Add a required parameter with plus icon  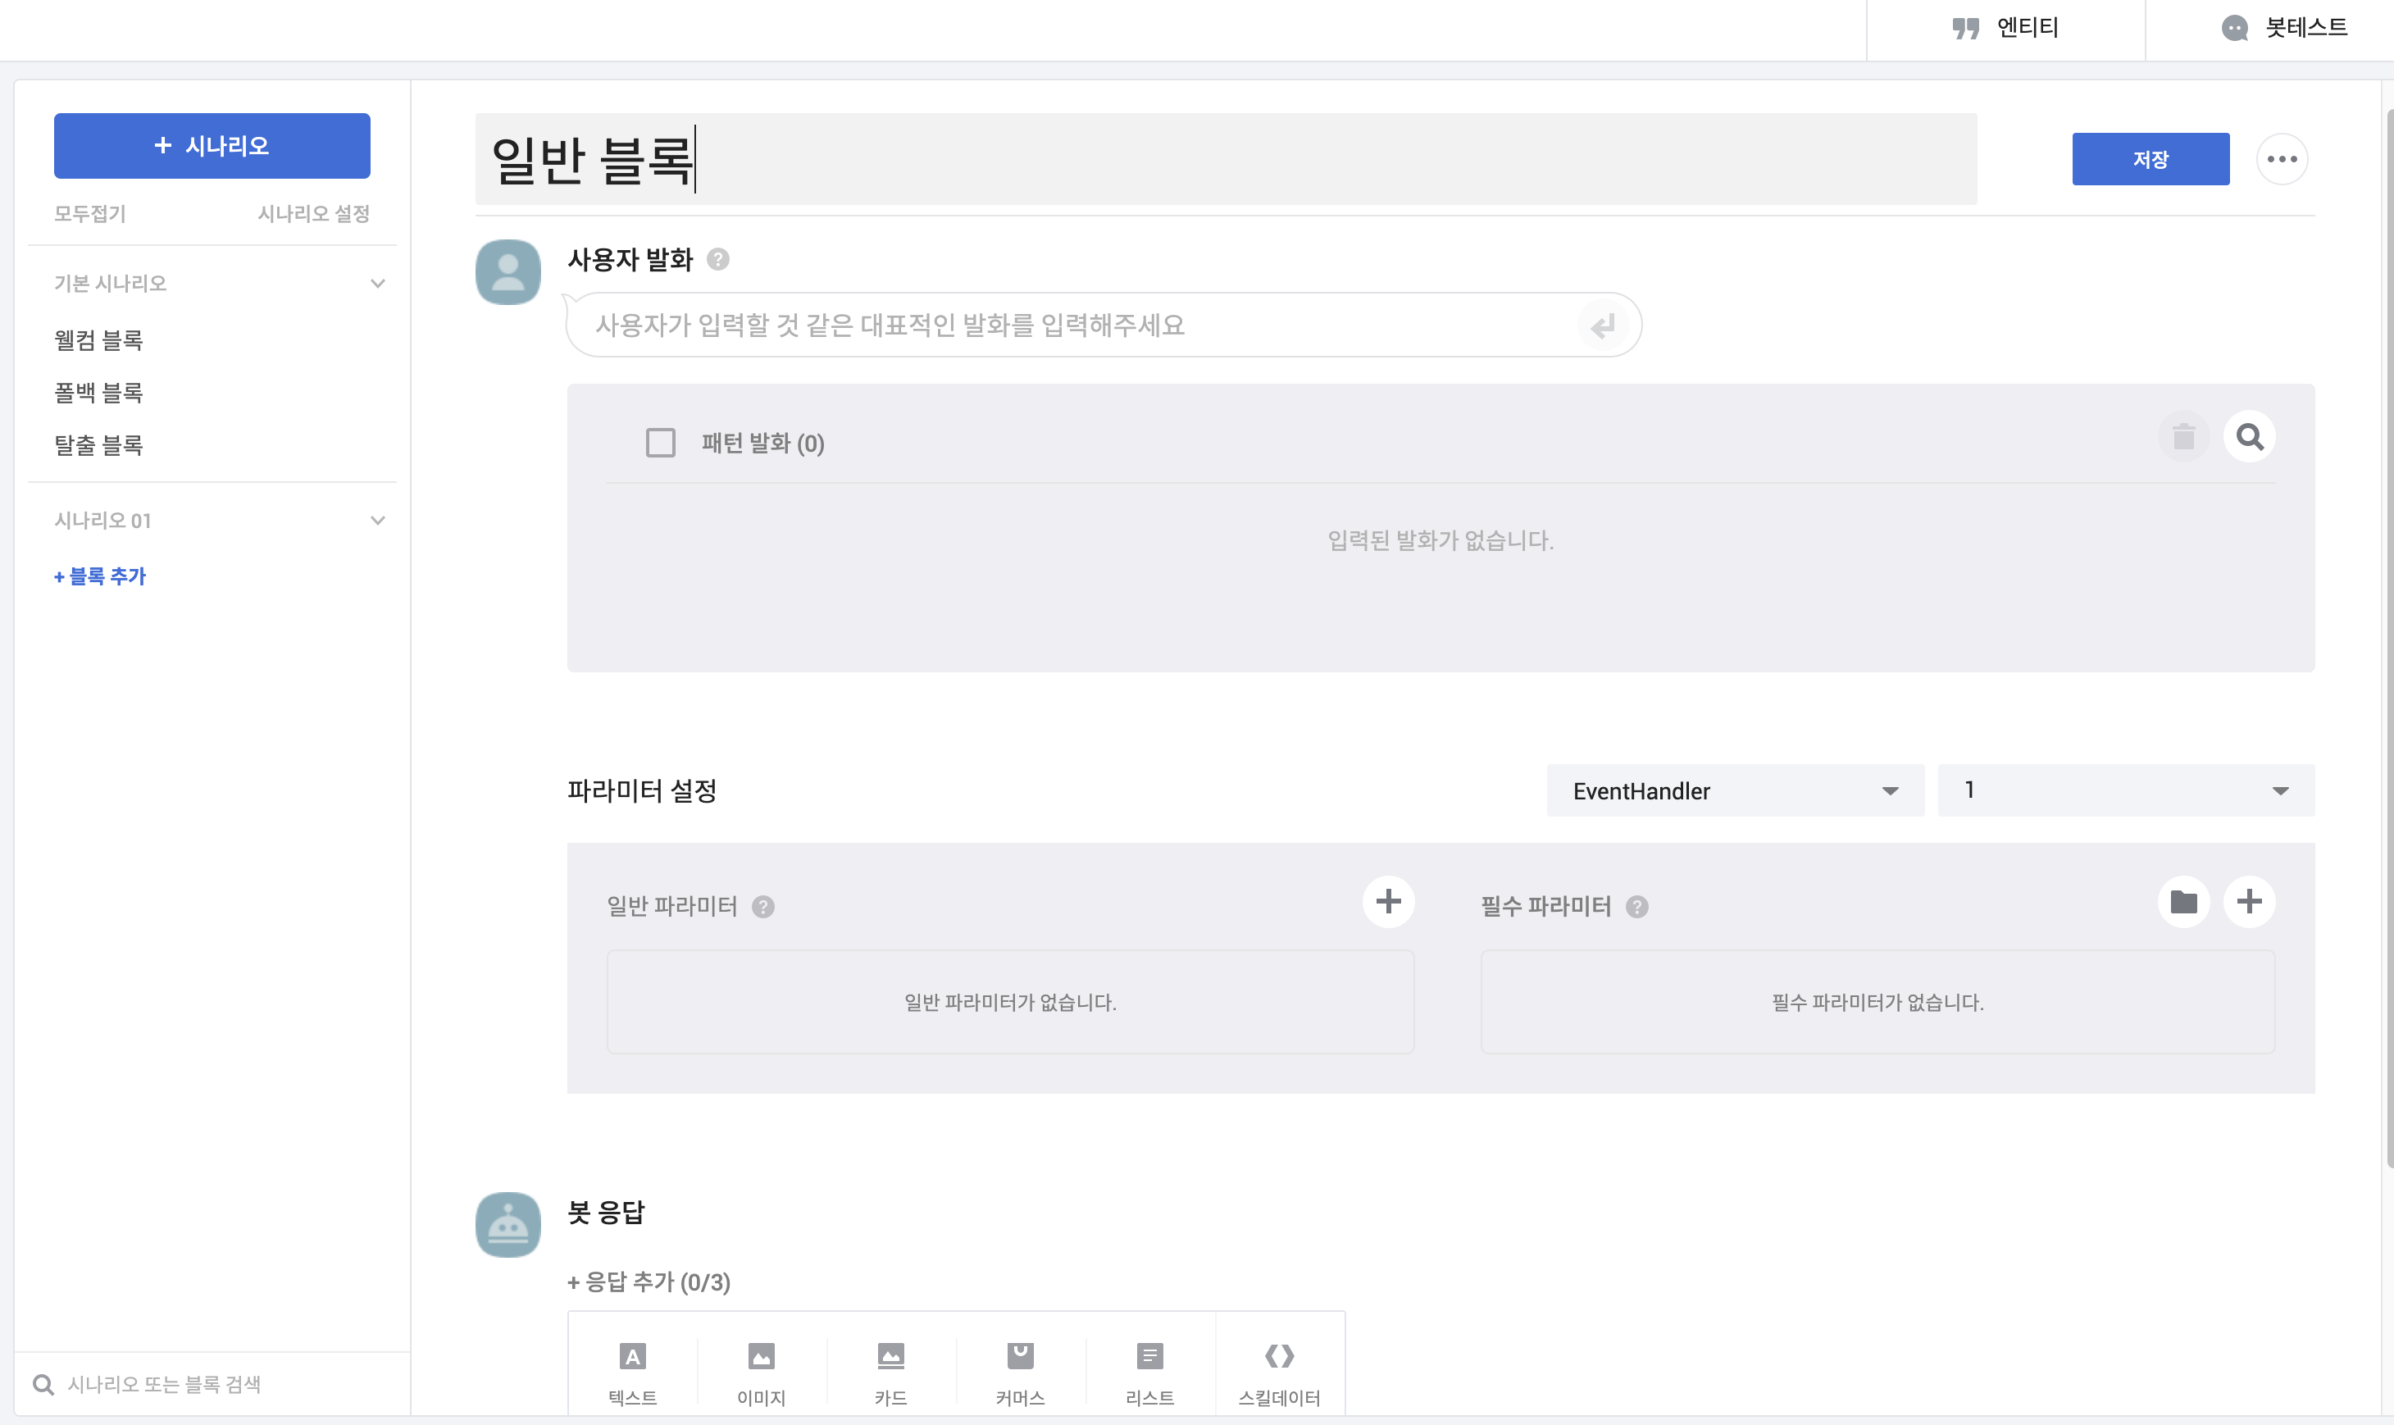tap(2249, 902)
